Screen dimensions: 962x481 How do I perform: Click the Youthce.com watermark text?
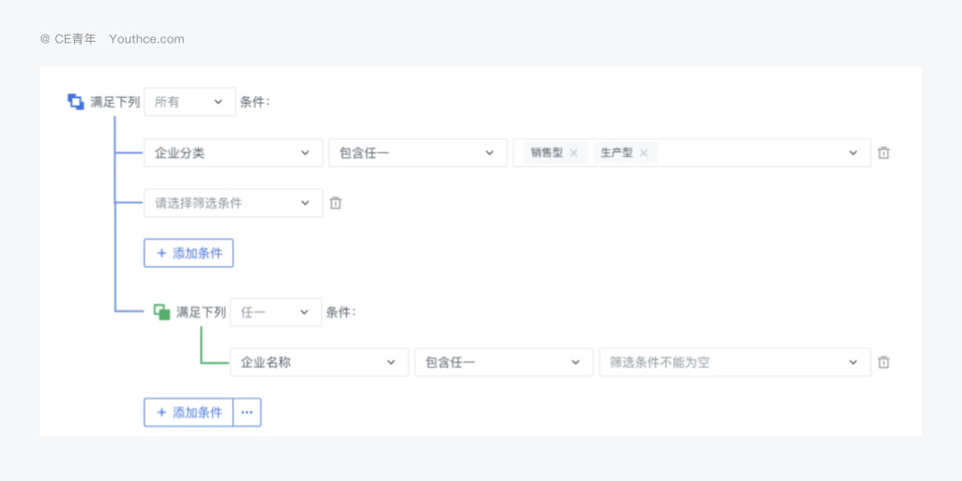click(147, 39)
